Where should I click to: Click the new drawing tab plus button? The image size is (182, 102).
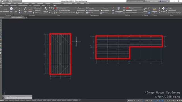26,18
